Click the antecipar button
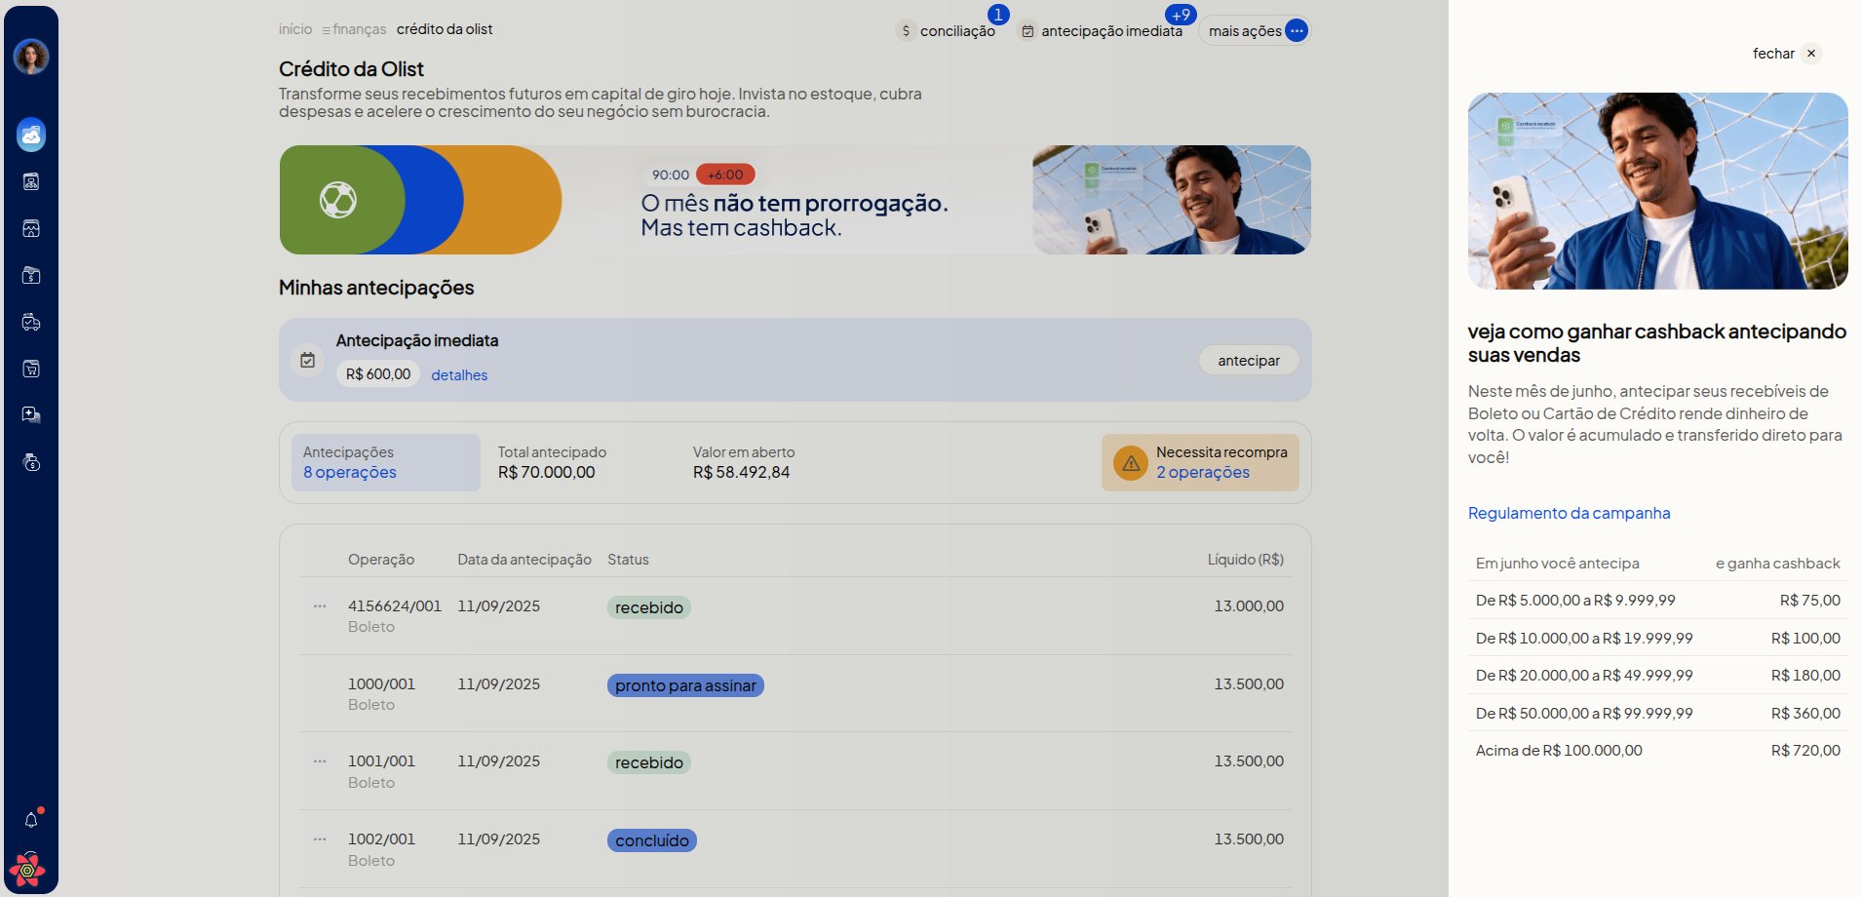1862x897 pixels. tap(1249, 361)
